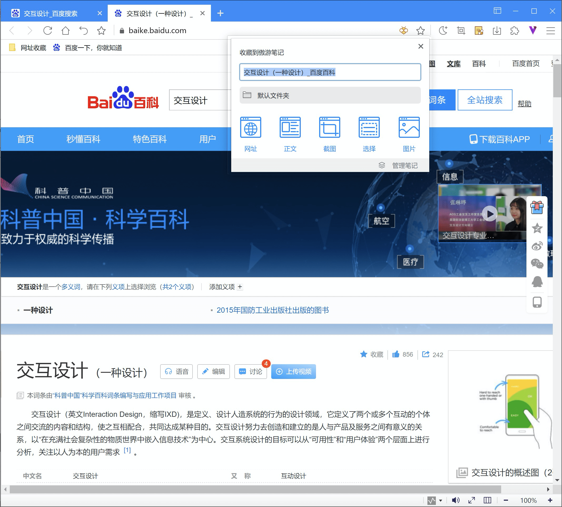Open the notes icon in browser toolbar

(479, 30)
